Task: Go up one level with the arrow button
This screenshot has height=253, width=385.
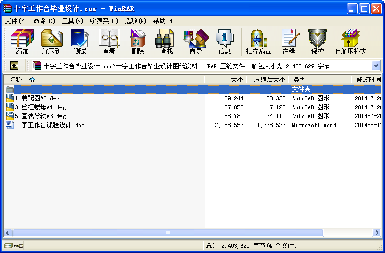Action: click(14, 66)
